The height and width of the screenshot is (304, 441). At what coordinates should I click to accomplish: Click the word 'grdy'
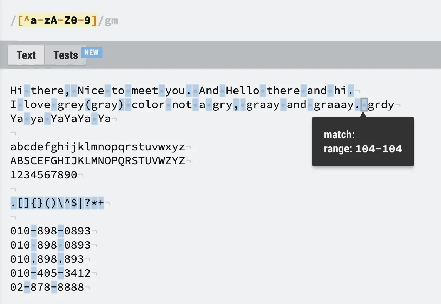click(x=381, y=105)
